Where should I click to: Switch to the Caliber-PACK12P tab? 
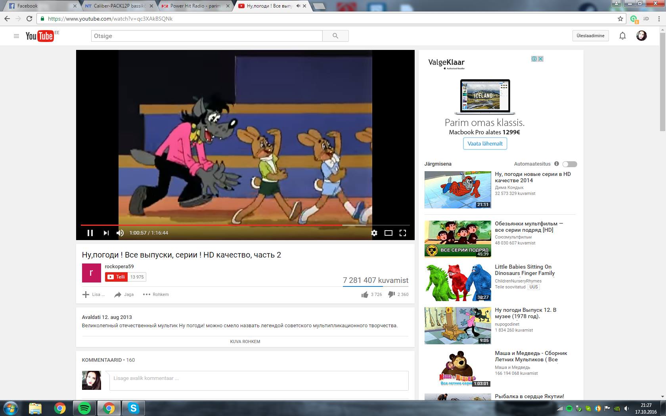119,6
